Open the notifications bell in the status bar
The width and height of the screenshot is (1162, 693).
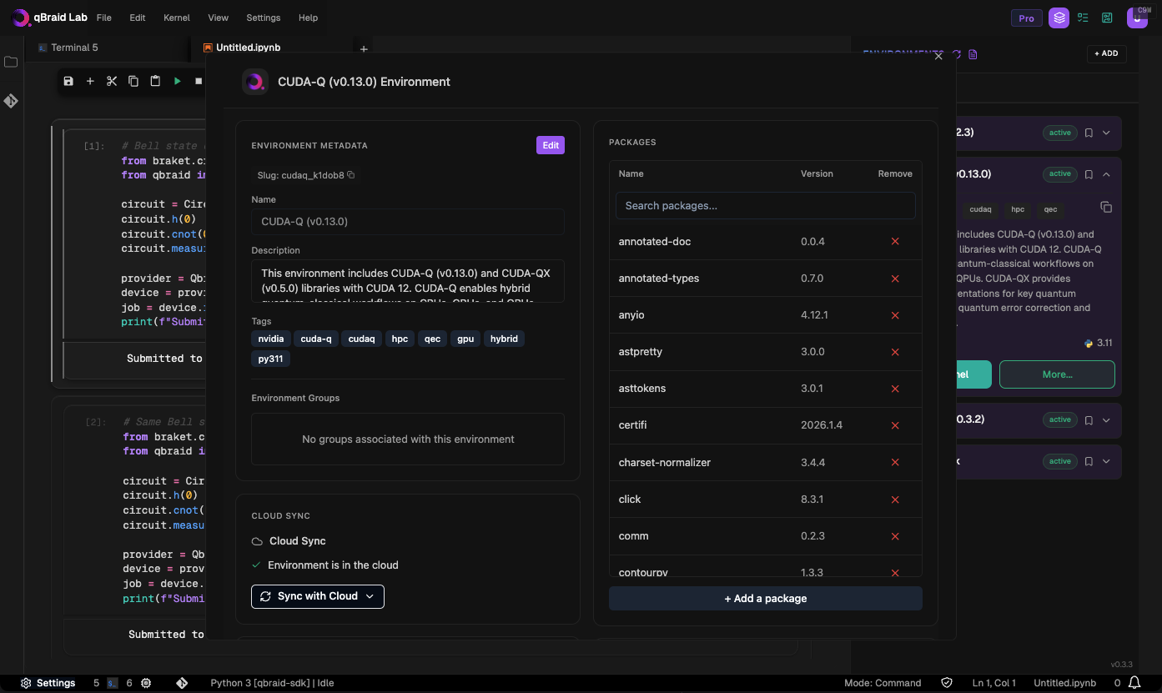(1134, 683)
